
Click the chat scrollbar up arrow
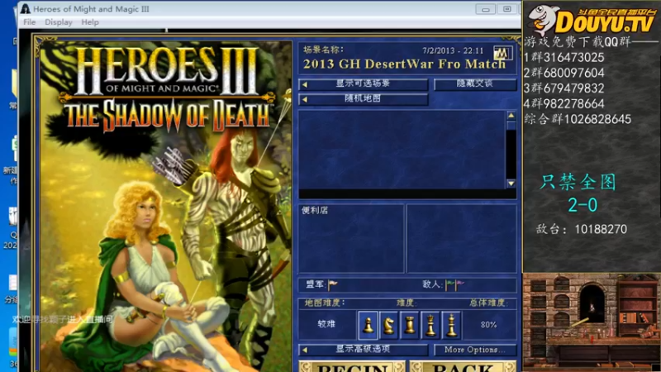[511, 115]
